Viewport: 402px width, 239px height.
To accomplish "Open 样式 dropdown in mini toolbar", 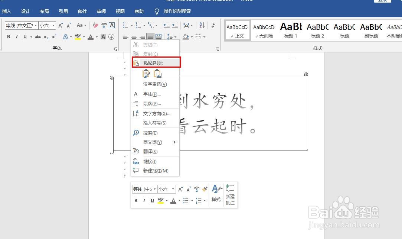I will [216, 193].
